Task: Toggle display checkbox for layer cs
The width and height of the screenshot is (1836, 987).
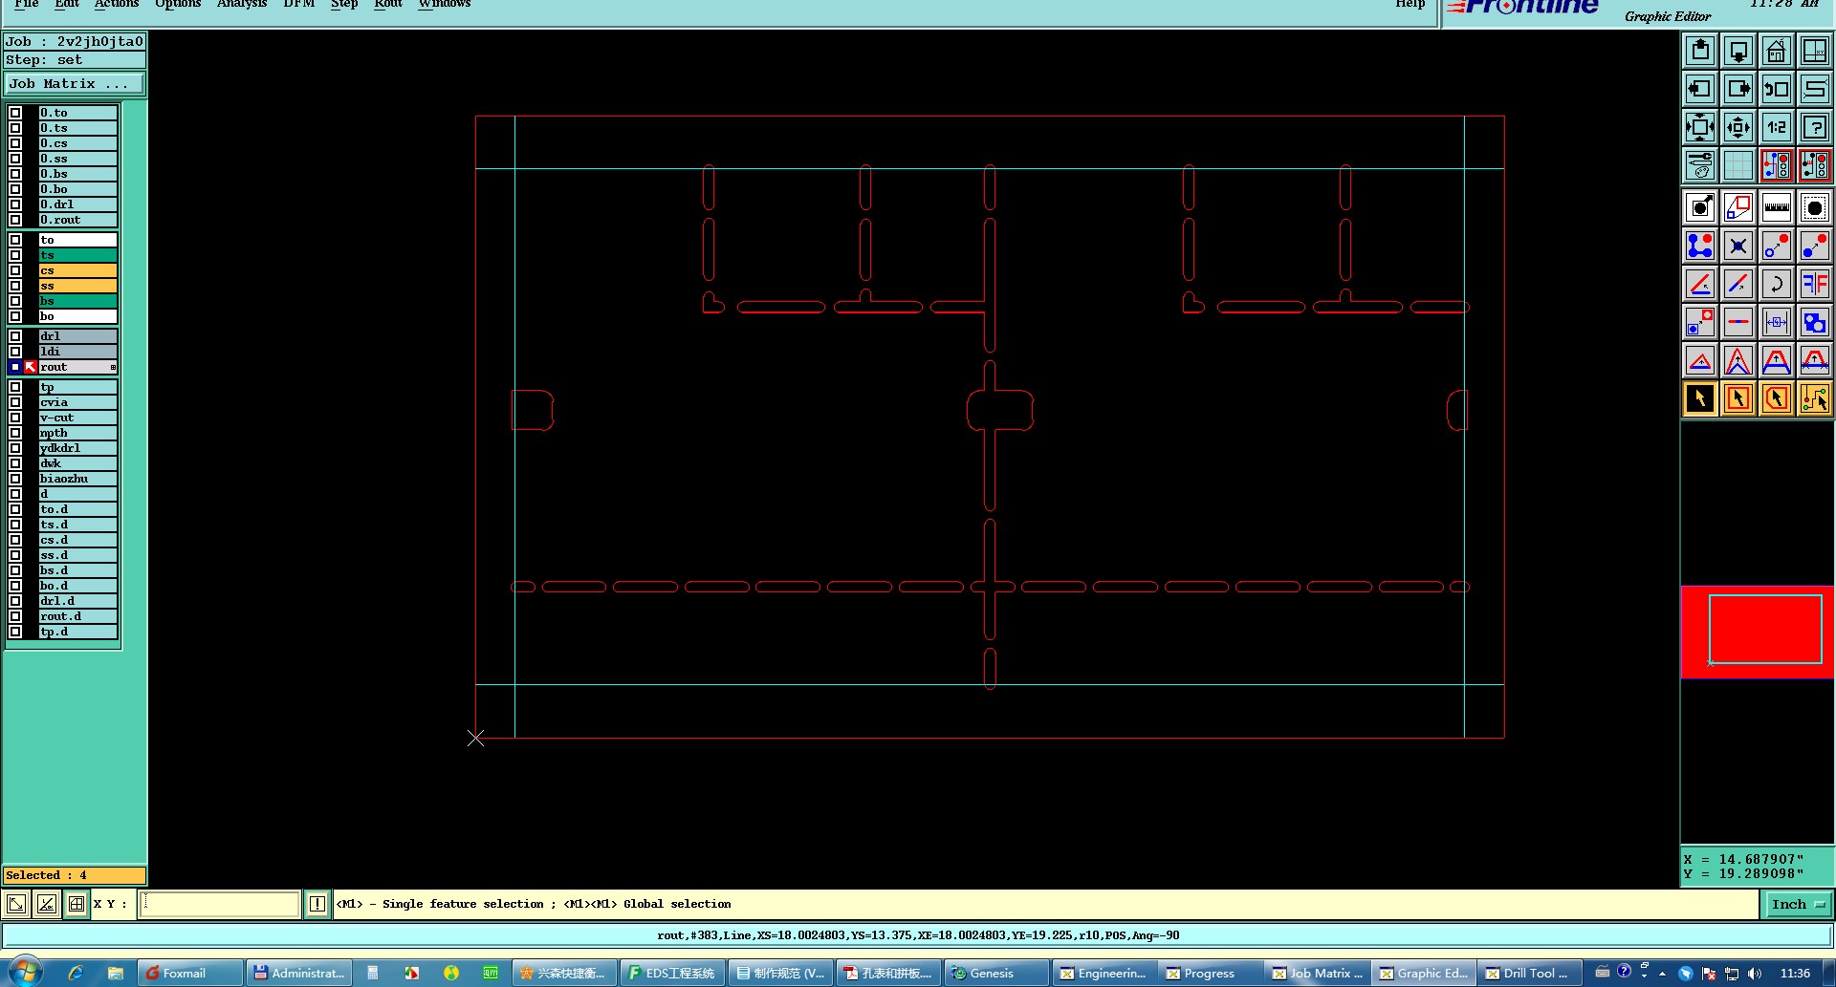Action: 15,270
